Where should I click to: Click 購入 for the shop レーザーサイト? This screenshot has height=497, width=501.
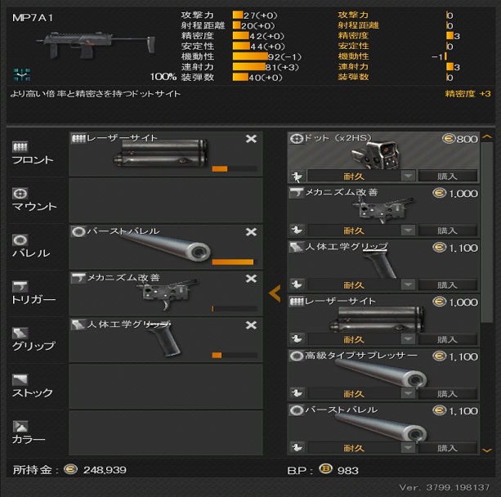tap(447, 339)
